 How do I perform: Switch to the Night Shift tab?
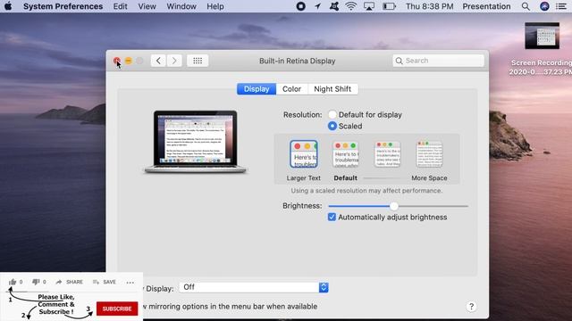pos(332,89)
